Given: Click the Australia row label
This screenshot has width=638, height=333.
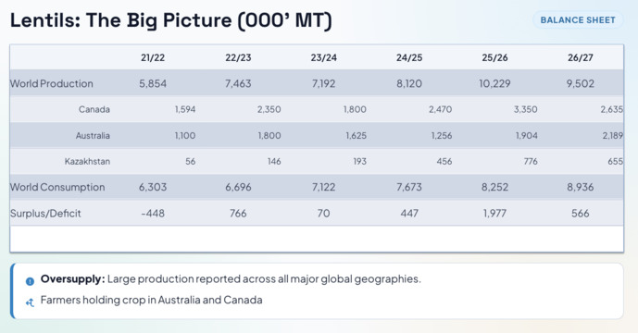Looking at the screenshot, I should click(x=93, y=135).
